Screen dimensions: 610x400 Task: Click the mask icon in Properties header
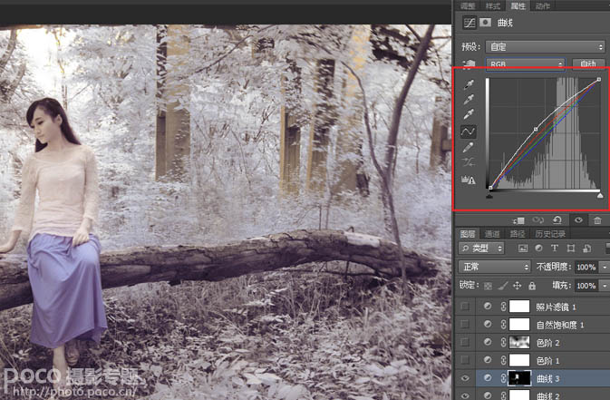tap(485, 23)
